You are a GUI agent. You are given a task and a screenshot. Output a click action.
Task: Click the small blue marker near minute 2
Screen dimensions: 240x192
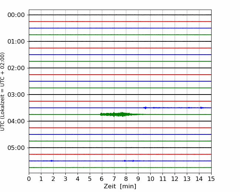(52, 161)
